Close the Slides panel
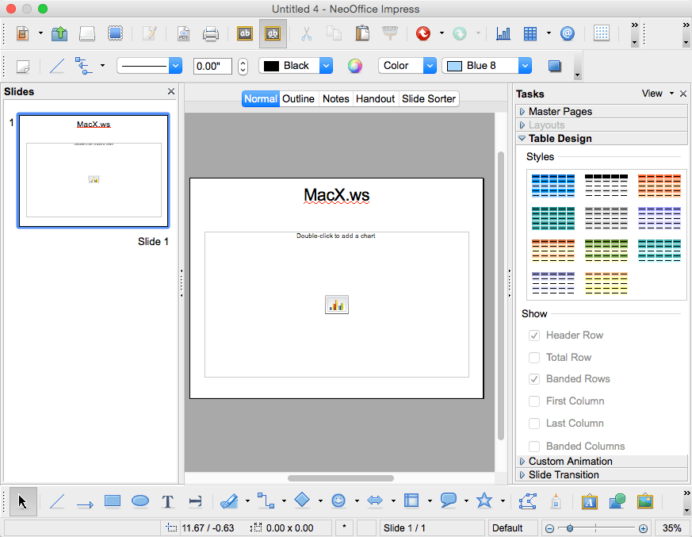This screenshot has height=537, width=692. click(170, 91)
